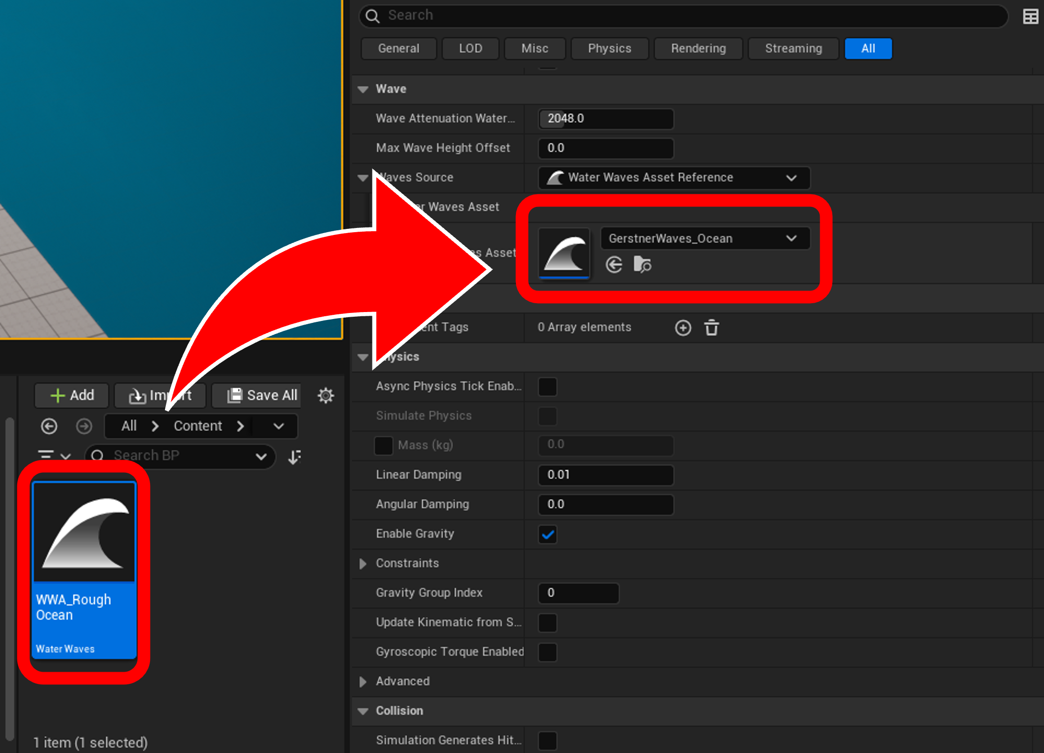Open Content Browser path dropdown chevron

pyautogui.click(x=279, y=426)
